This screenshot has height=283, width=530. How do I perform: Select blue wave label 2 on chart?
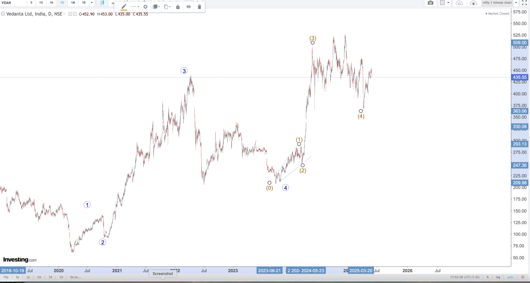(x=102, y=242)
